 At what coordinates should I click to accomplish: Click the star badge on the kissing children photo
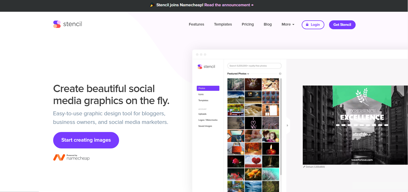pyautogui.click(x=277, y=140)
